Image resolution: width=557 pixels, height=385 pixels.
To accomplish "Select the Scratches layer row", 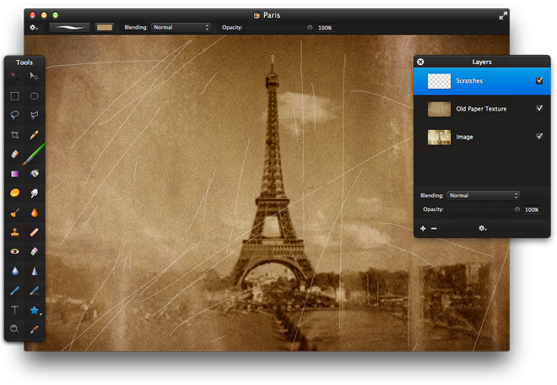I will (x=482, y=81).
